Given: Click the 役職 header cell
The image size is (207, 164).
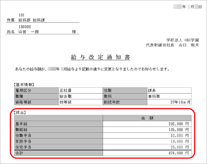Looking at the screenshot, I should click(125, 90).
